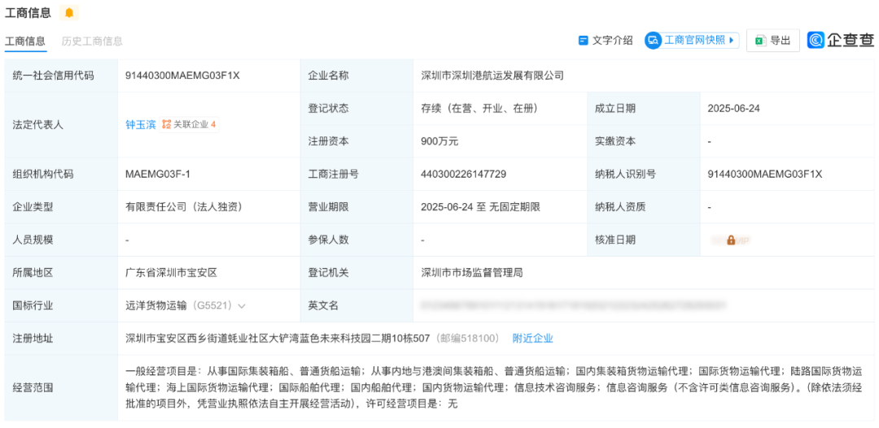Expand the 远洋货物运输 industry dropdown arrow
This screenshot has height=428, width=879.
click(242, 306)
